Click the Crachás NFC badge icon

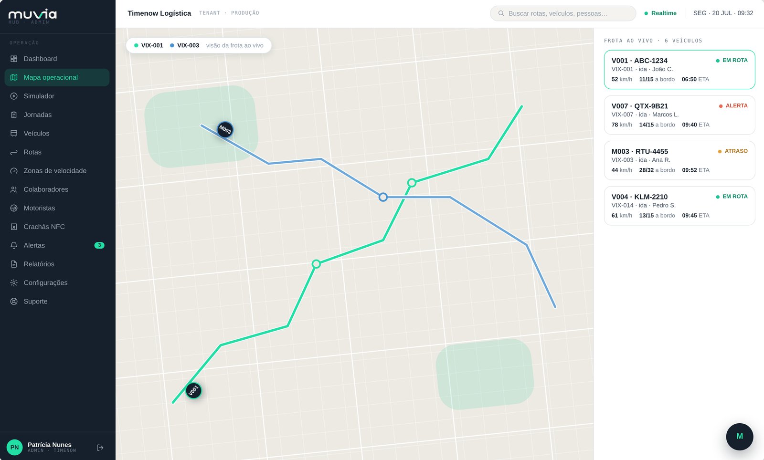(14, 227)
